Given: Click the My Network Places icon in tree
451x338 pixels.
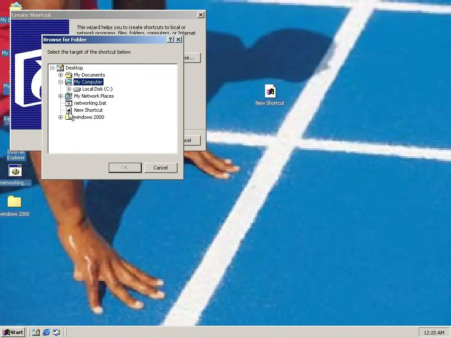Looking at the screenshot, I should [x=68, y=96].
